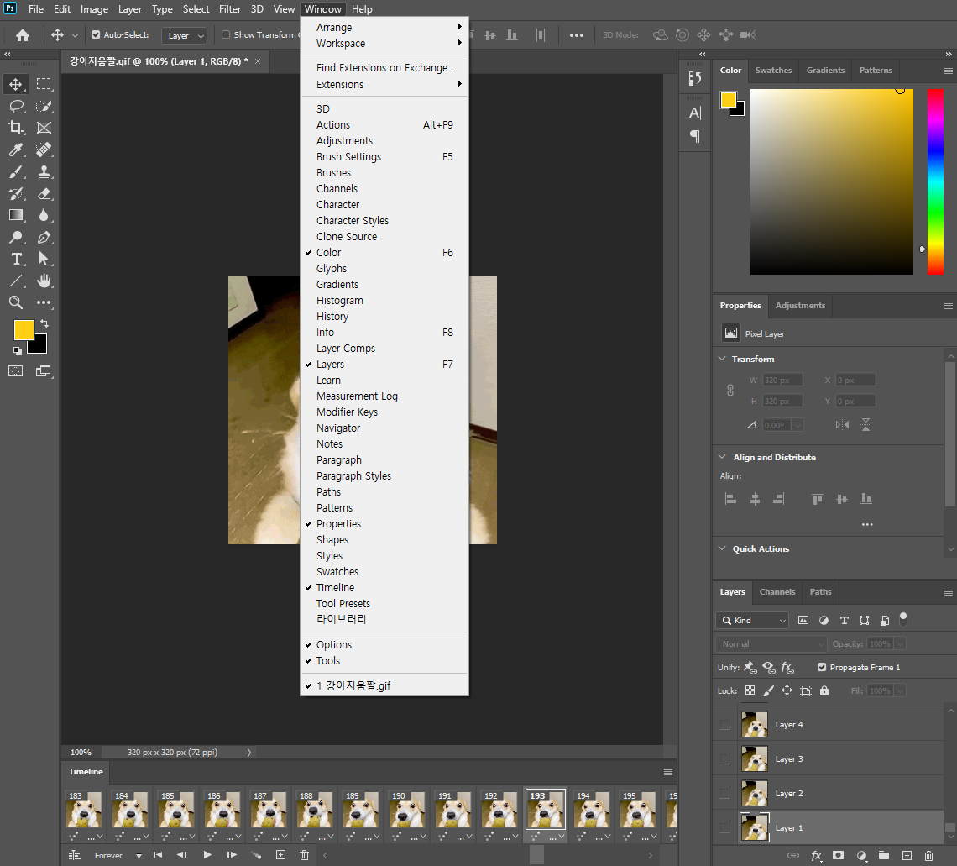Collapse the Transform section

[x=722, y=359]
